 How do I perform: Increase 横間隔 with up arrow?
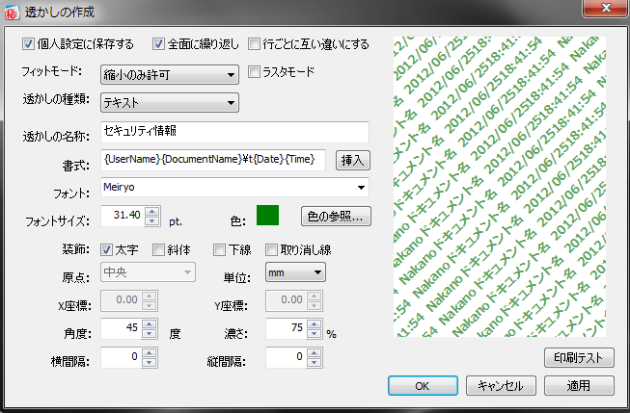click(150, 353)
